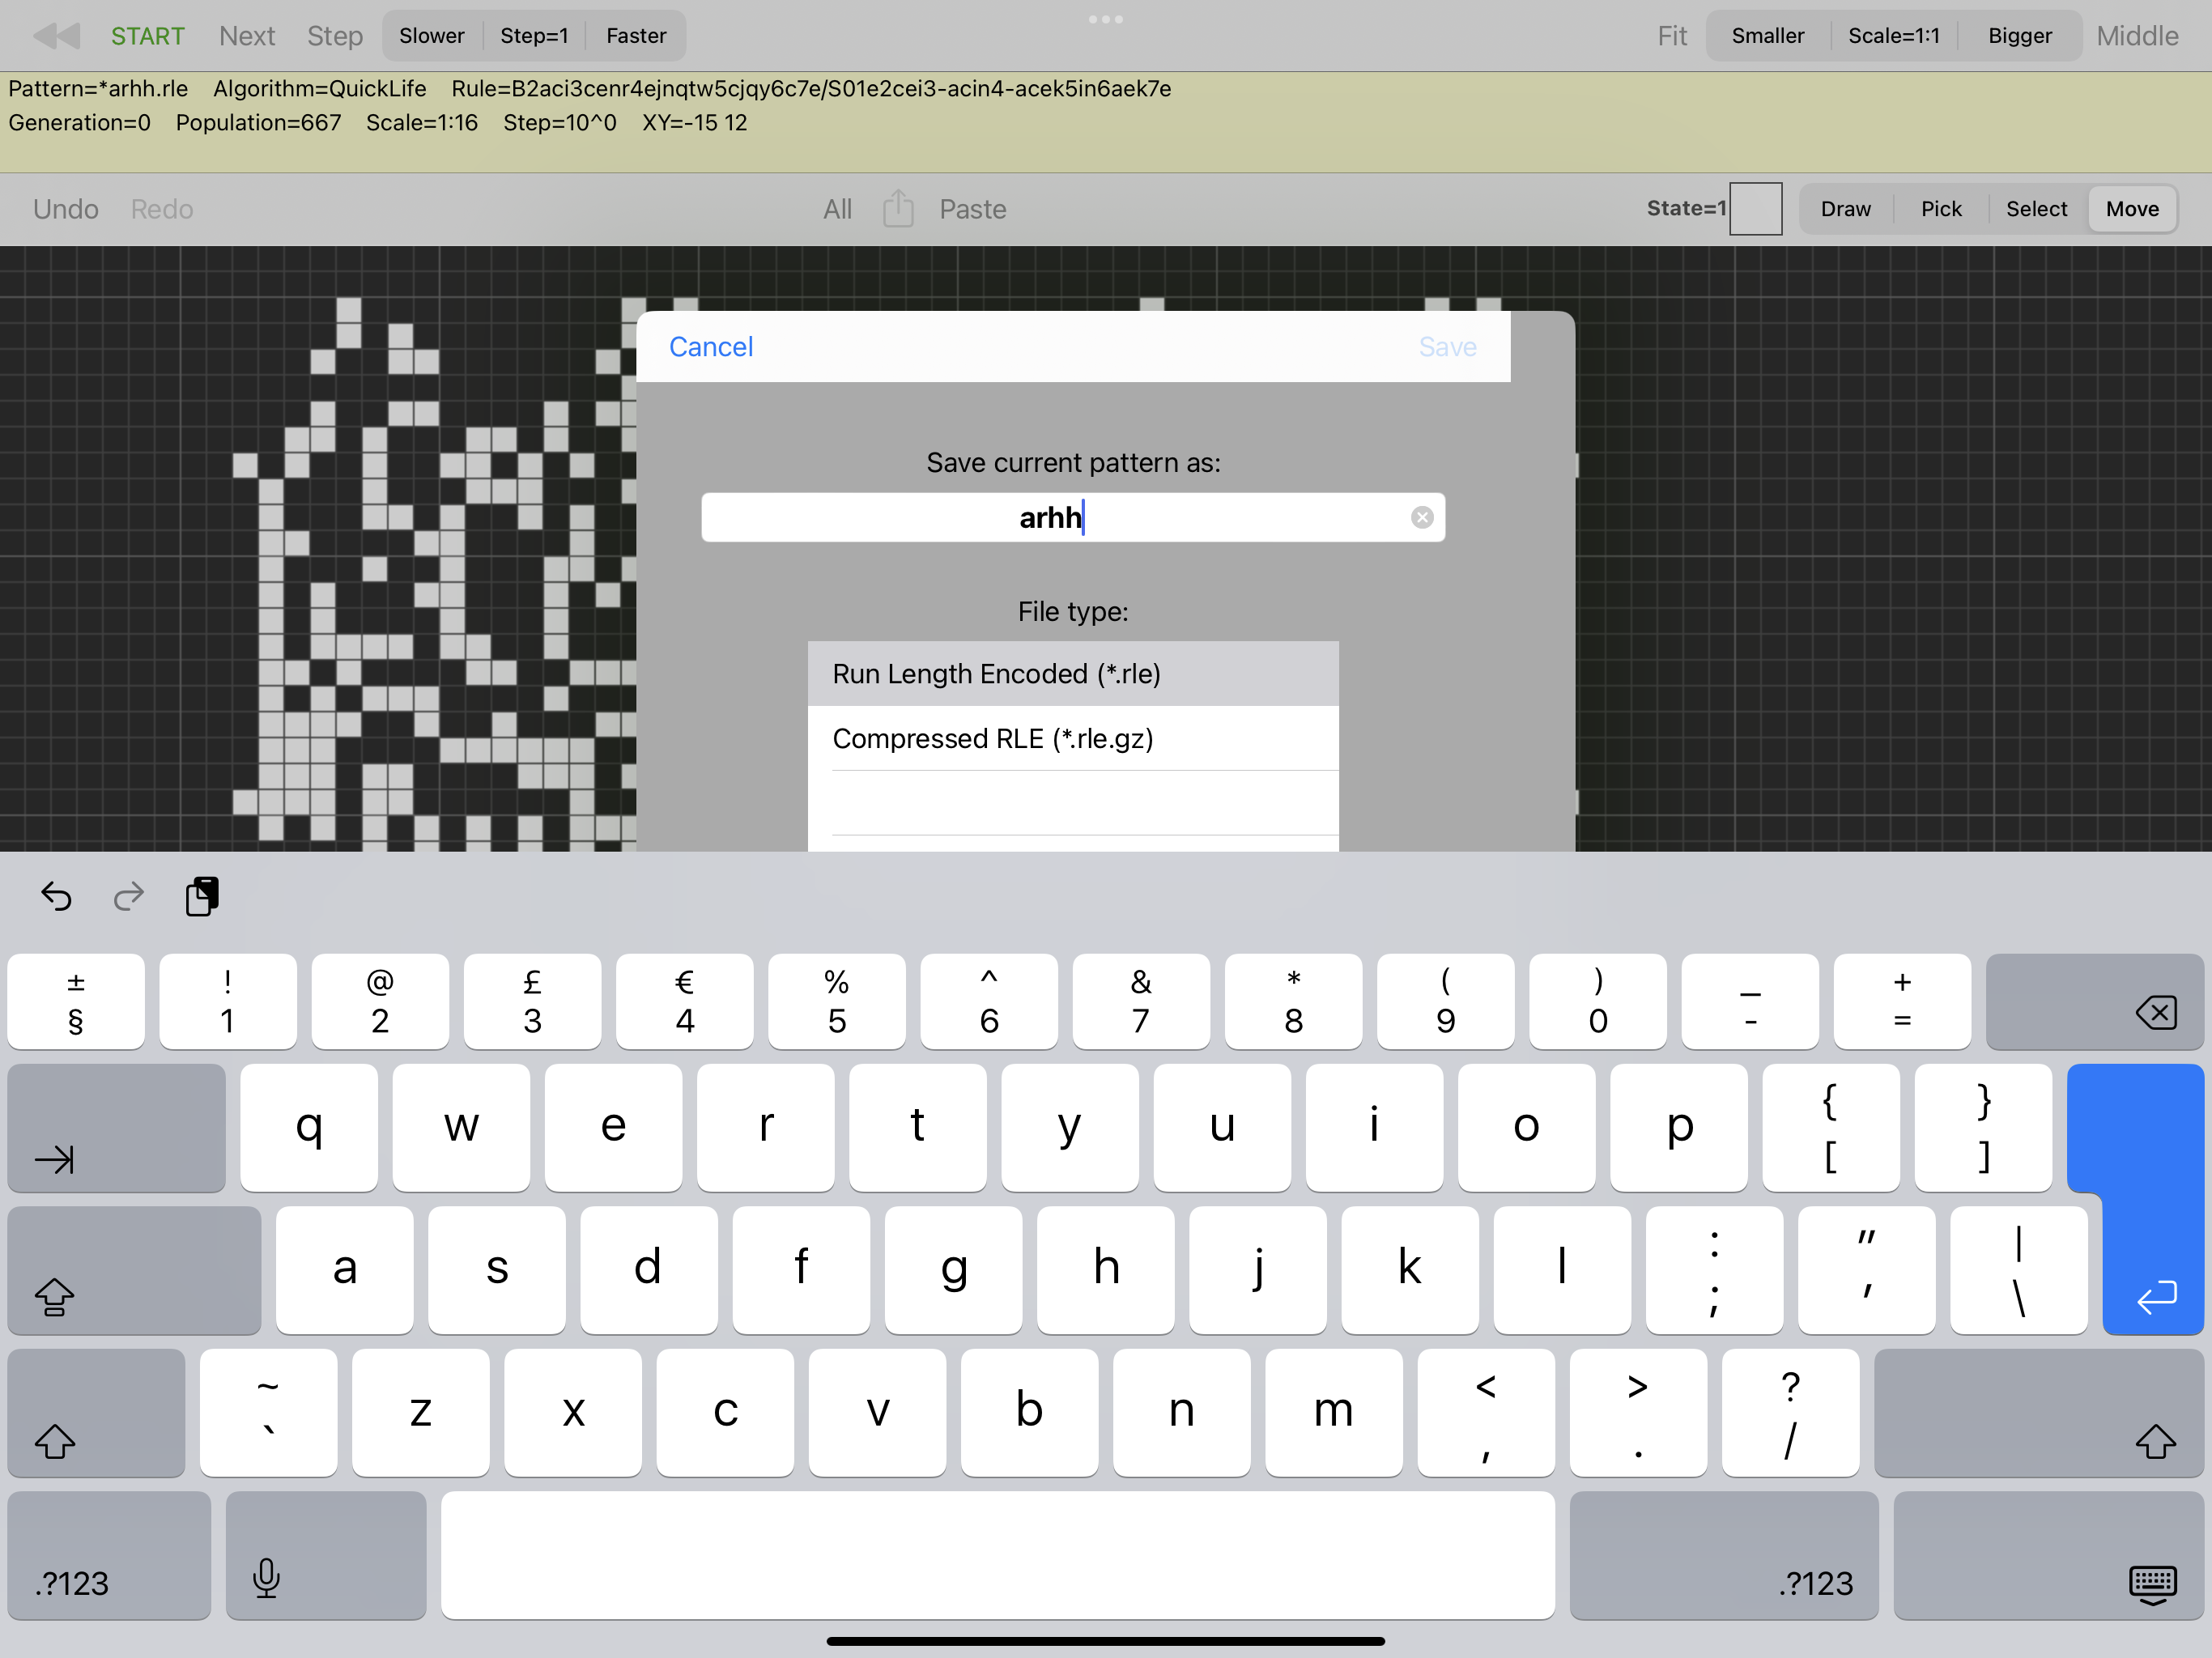
Task: Tap the keyboard undo arrow icon
Action: [56, 896]
